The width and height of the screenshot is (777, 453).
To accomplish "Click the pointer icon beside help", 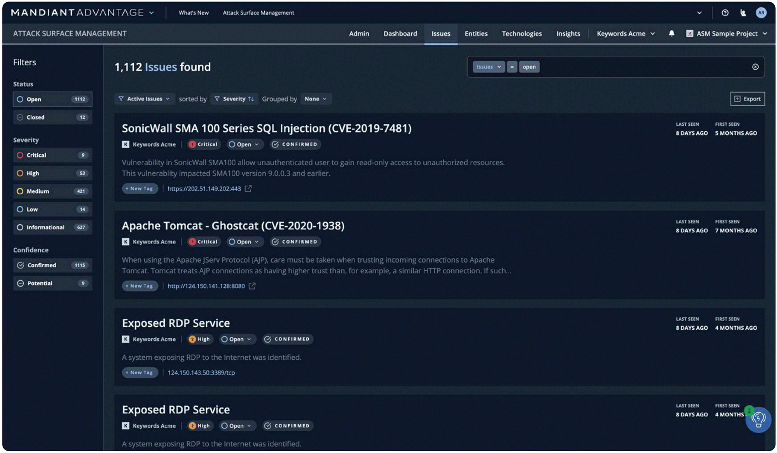I will pos(743,13).
